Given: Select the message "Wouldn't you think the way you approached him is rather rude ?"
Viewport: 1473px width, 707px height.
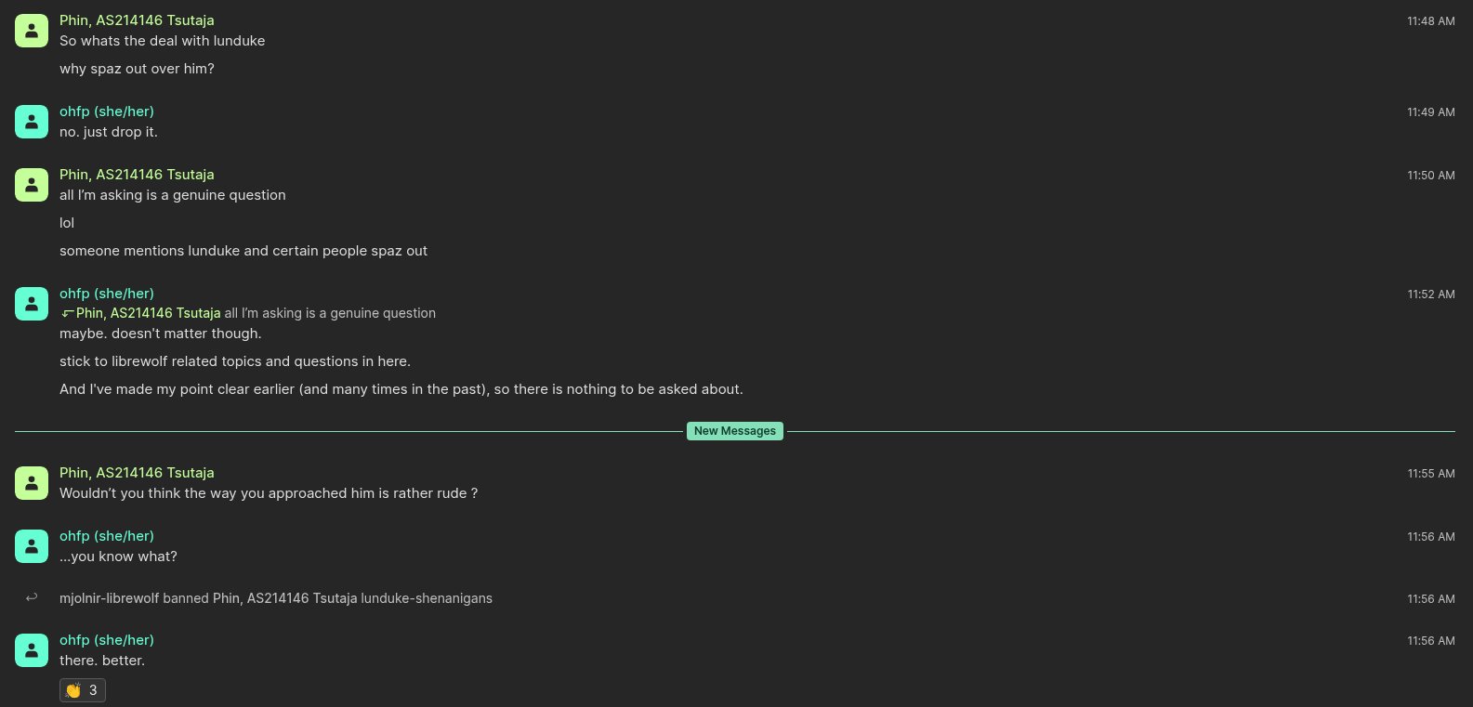Looking at the screenshot, I should pos(269,492).
